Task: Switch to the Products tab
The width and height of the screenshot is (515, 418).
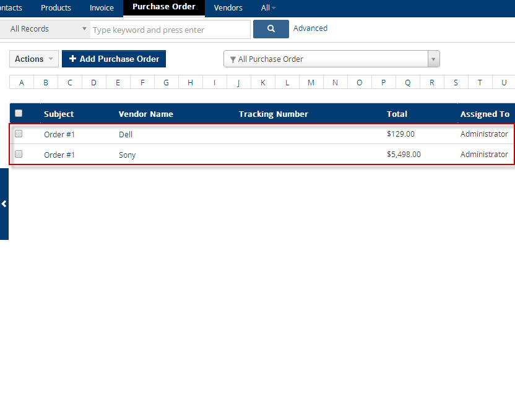Action: [x=56, y=8]
